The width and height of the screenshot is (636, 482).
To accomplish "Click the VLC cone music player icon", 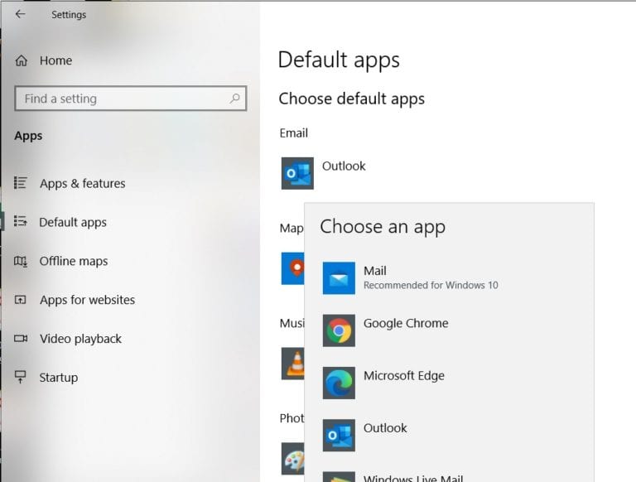I will pos(293,364).
